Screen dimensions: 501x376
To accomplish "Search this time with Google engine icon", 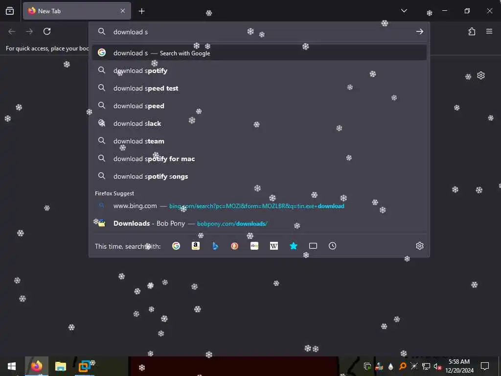I will (x=176, y=246).
